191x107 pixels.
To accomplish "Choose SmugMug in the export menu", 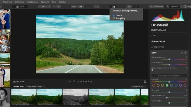I will pos(120,18).
